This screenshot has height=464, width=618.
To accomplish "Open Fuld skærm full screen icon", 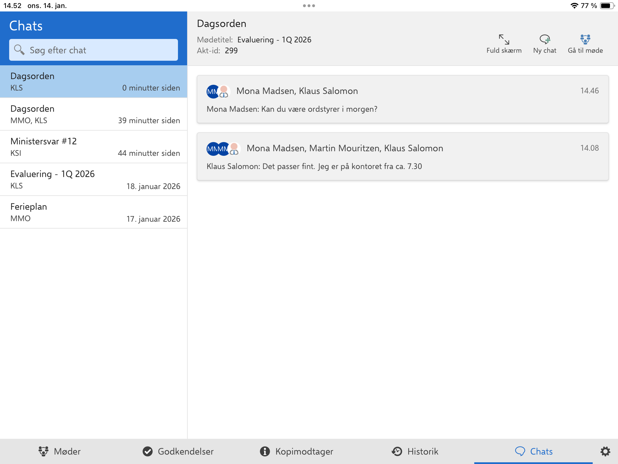I will coord(504,40).
